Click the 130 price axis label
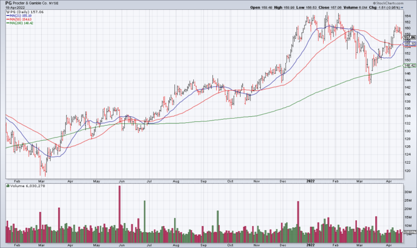 408,131
